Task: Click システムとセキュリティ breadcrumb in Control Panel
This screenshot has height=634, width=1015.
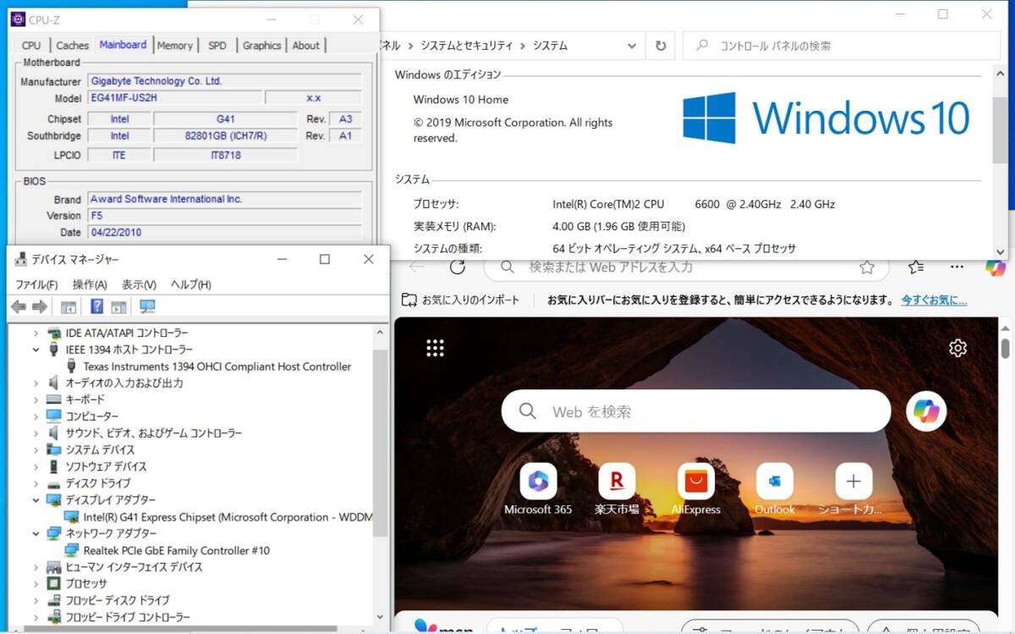Action: (x=467, y=46)
